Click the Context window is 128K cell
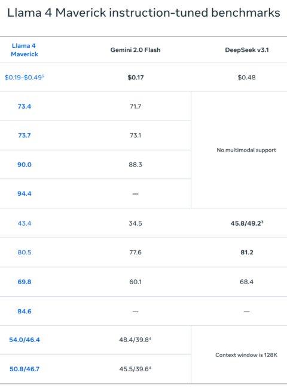Image resolution: width=287 pixels, height=388 pixels. 246,355
